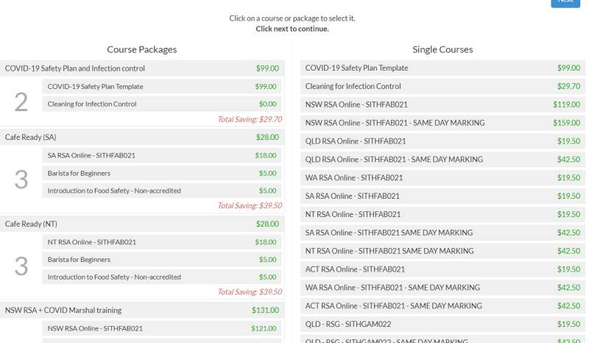Select ACT RSA Online SAME DAY MARKING course
The width and height of the screenshot is (589, 343).
(442, 305)
